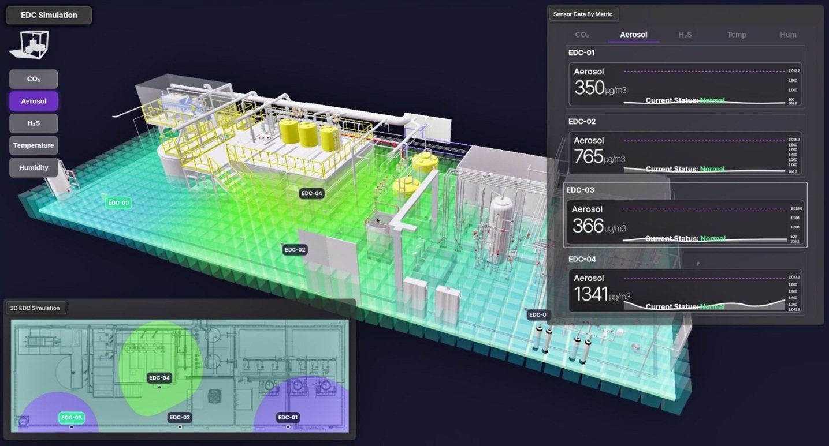
Task: Select the EDC-01 marker in 3D view
Action: 538,315
